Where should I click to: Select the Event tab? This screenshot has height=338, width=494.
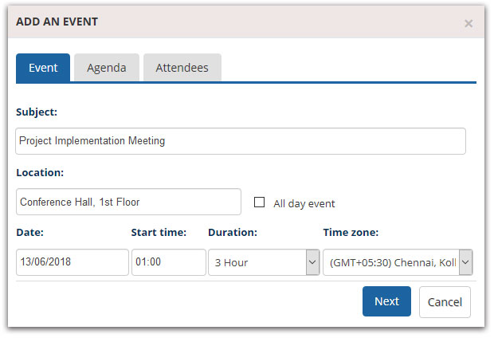[43, 68]
